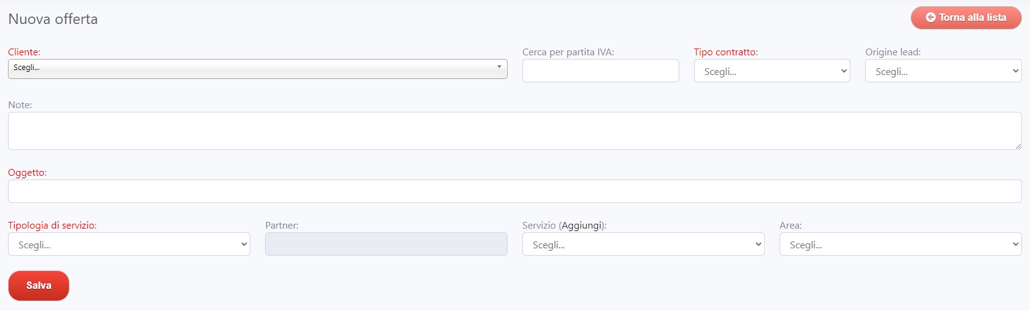1030x311 pixels.
Task: Click the Nuova offerta page heading
Action: pos(53,19)
